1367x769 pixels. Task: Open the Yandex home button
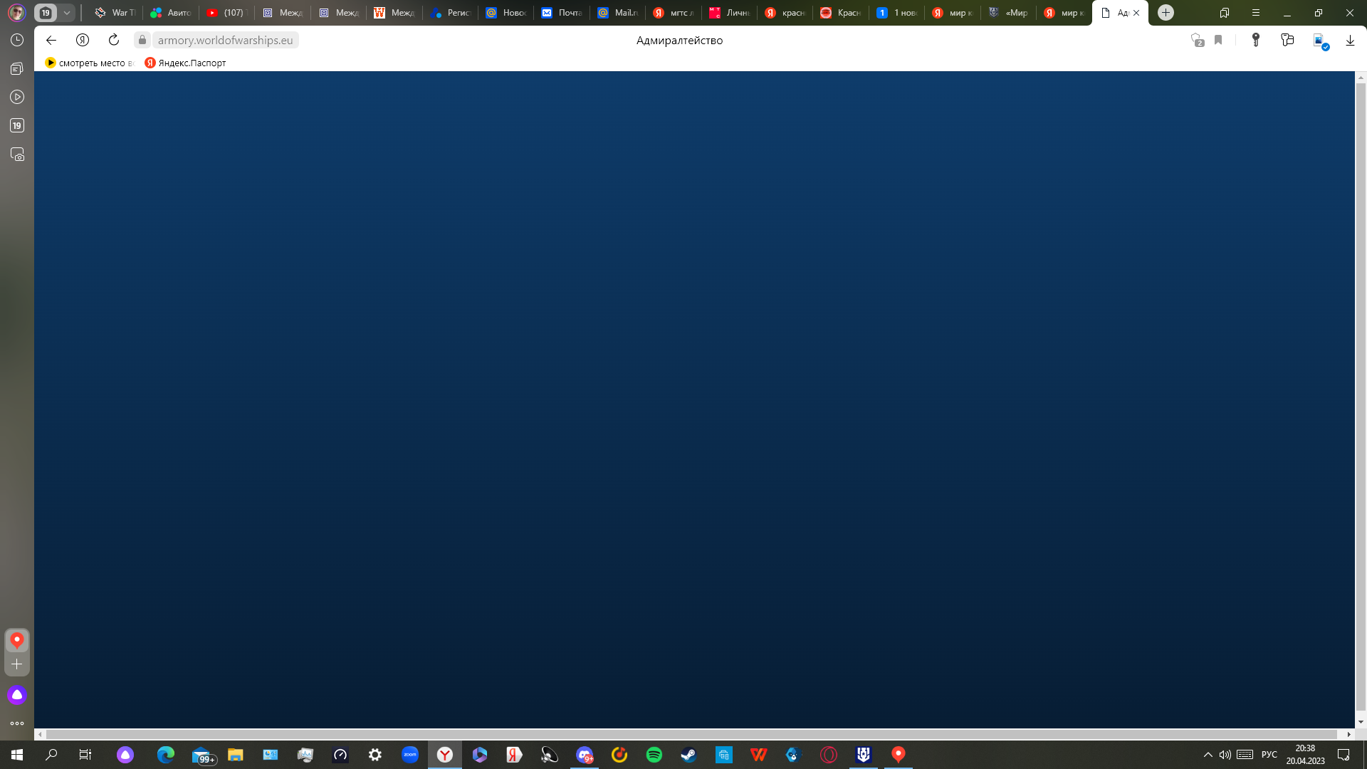coord(83,40)
